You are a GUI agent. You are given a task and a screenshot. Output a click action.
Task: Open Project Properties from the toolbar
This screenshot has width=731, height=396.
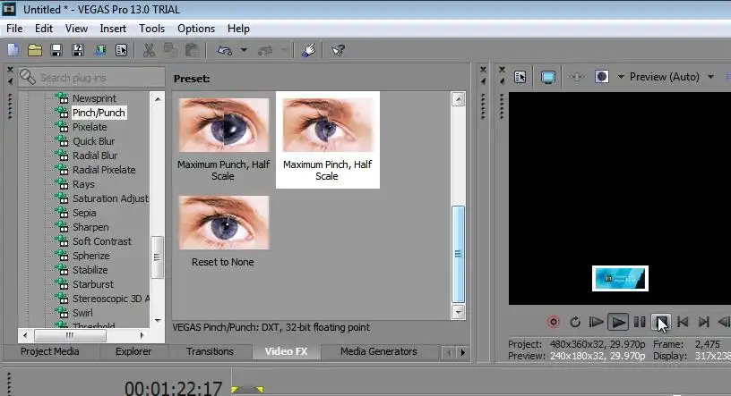point(121,50)
